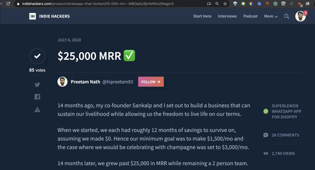Toggle the upvote checkmark button
The height and width of the screenshot is (170, 315).
[x=37, y=56]
